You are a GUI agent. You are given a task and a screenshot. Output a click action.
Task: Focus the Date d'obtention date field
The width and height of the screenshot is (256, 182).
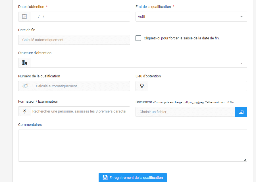pyautogui.click(x=80, y=16)
